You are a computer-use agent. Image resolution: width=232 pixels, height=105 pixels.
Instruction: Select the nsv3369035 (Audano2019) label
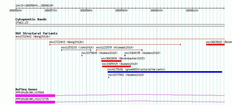click(x=142, y=53)
